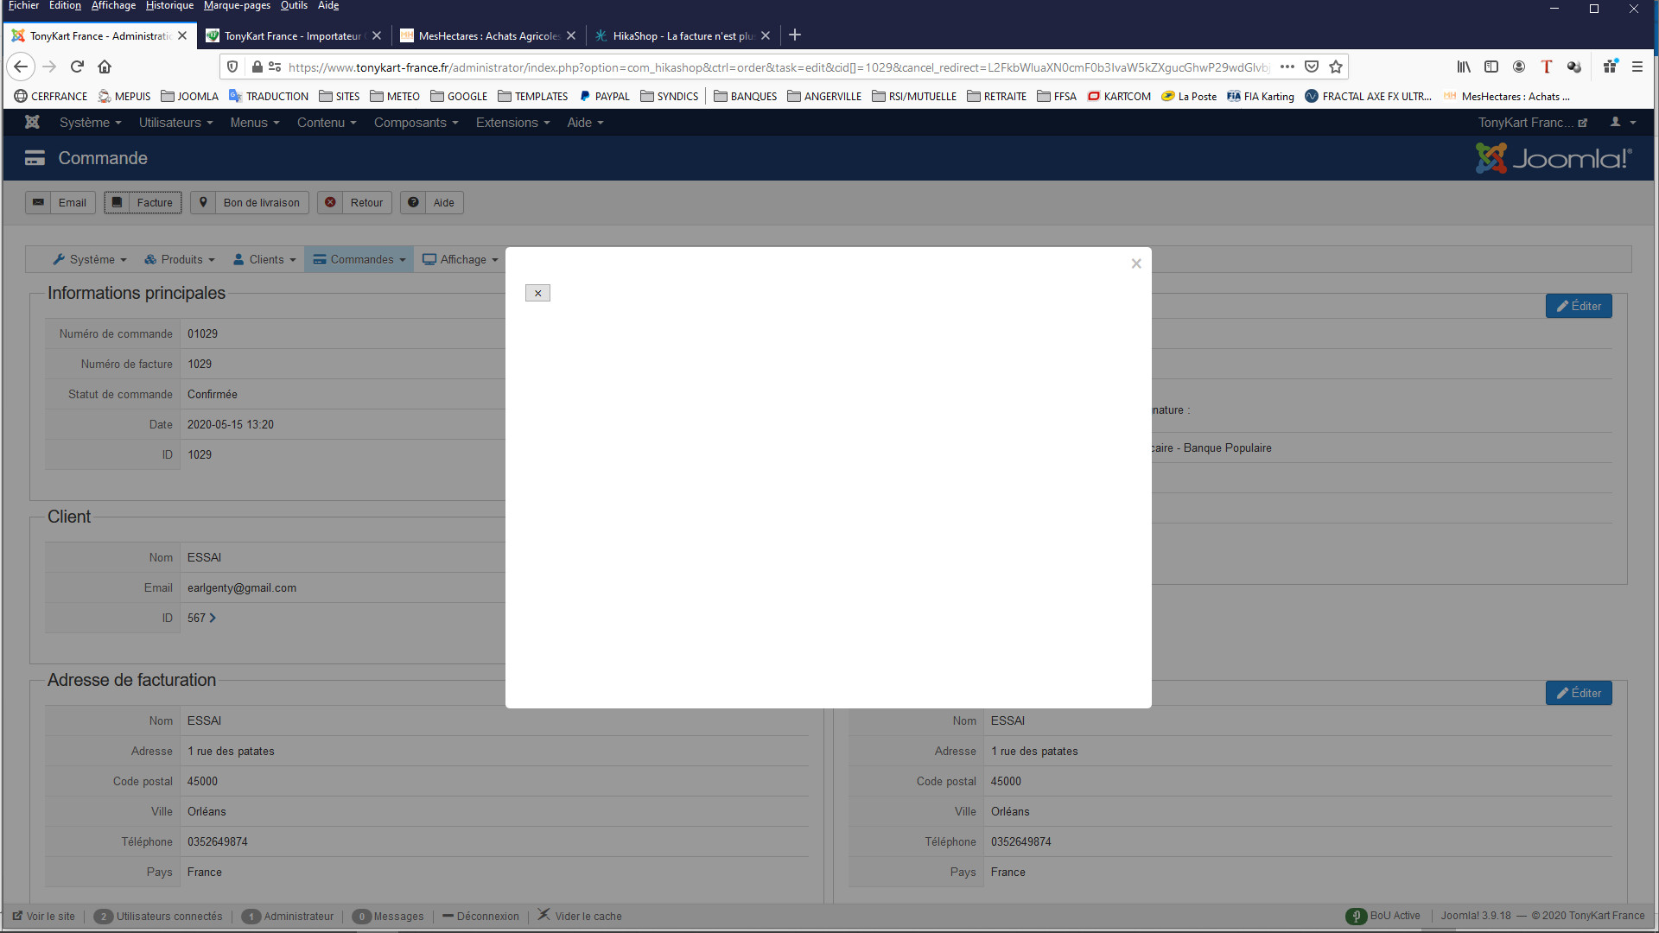Click the Email toolbar button
1659x933 pixels.
[x=60, y=203]
